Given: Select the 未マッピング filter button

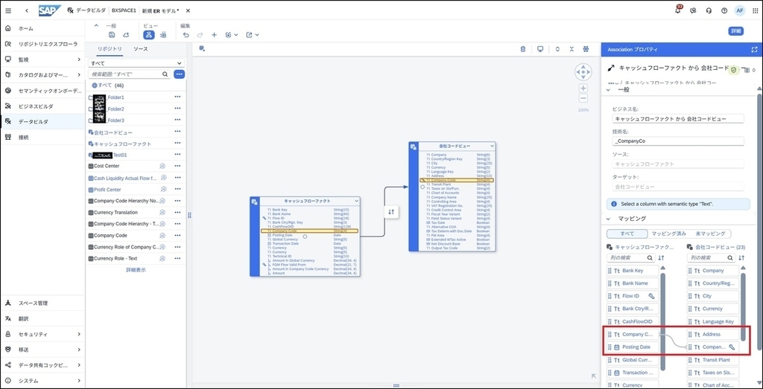Looking at the screenshot, I should click(x=710, y=234).
